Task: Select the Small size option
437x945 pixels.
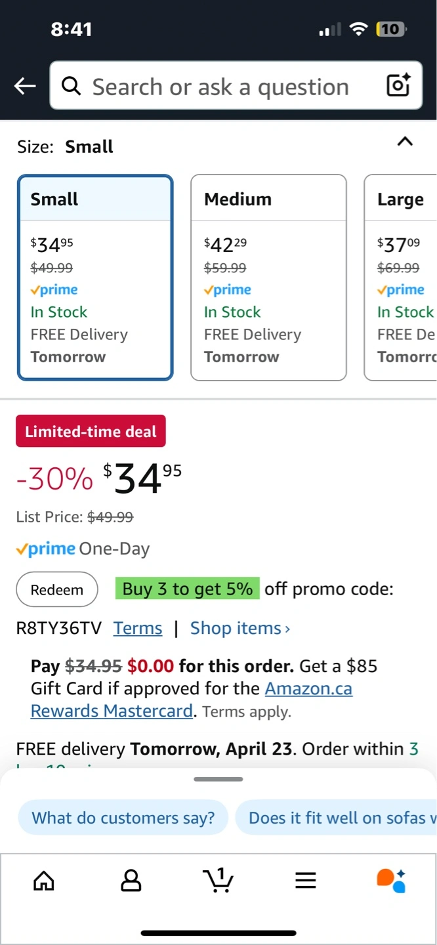Action: click(x=96, y=278)
